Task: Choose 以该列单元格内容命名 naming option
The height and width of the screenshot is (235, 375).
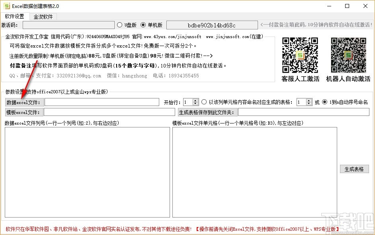Action: 204,102
